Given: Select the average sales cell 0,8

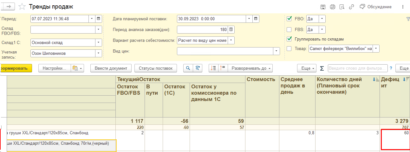Looking at the screenshot, I should (297, 140).
